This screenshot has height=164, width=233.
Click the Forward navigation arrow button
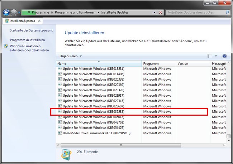[x=14, y=13]
